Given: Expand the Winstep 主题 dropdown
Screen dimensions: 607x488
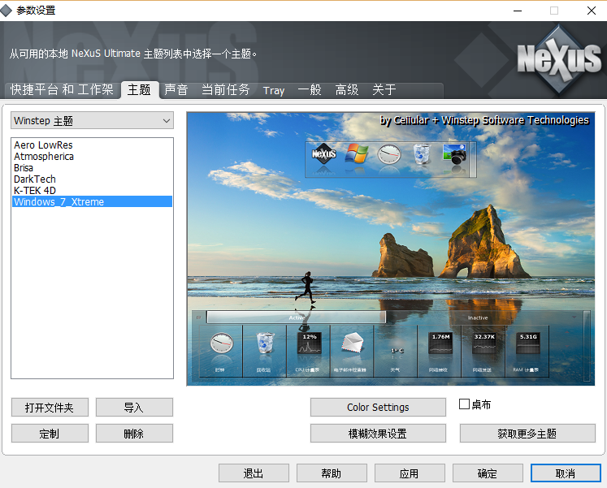Looking at the screenshot, I should 92,121.
